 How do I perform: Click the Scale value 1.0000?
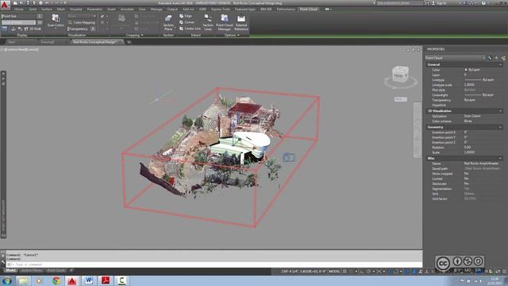click(469, 153)
